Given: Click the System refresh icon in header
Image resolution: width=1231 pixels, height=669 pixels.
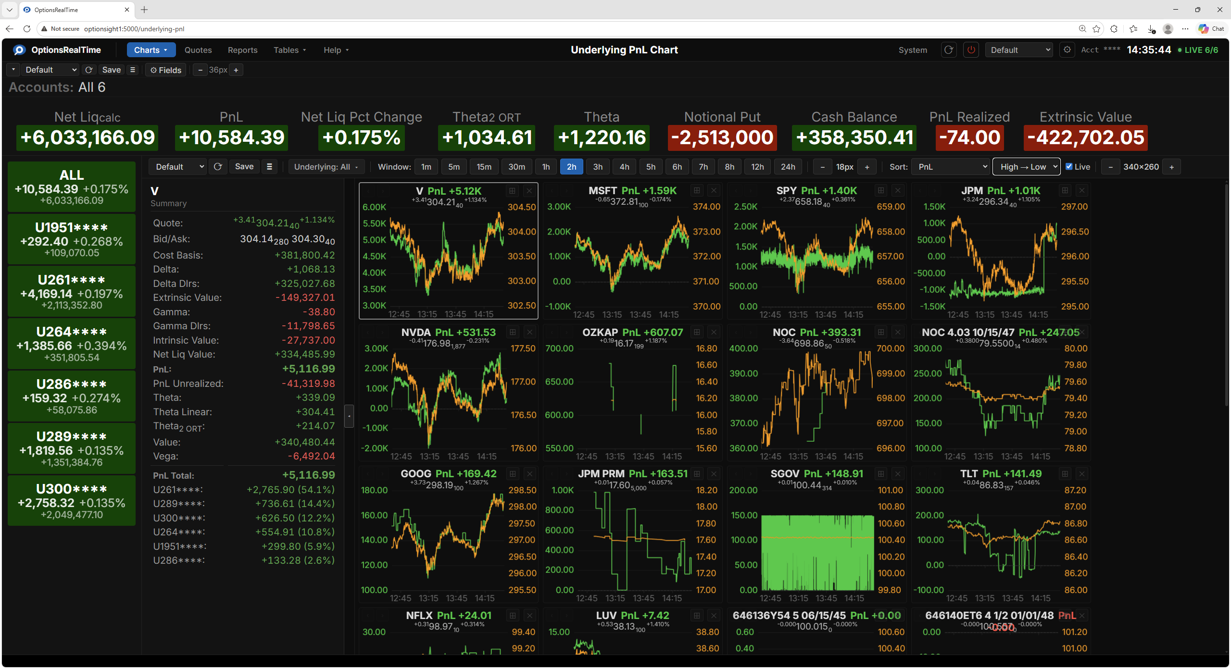Looking at the screenshot, I should 949,50.
